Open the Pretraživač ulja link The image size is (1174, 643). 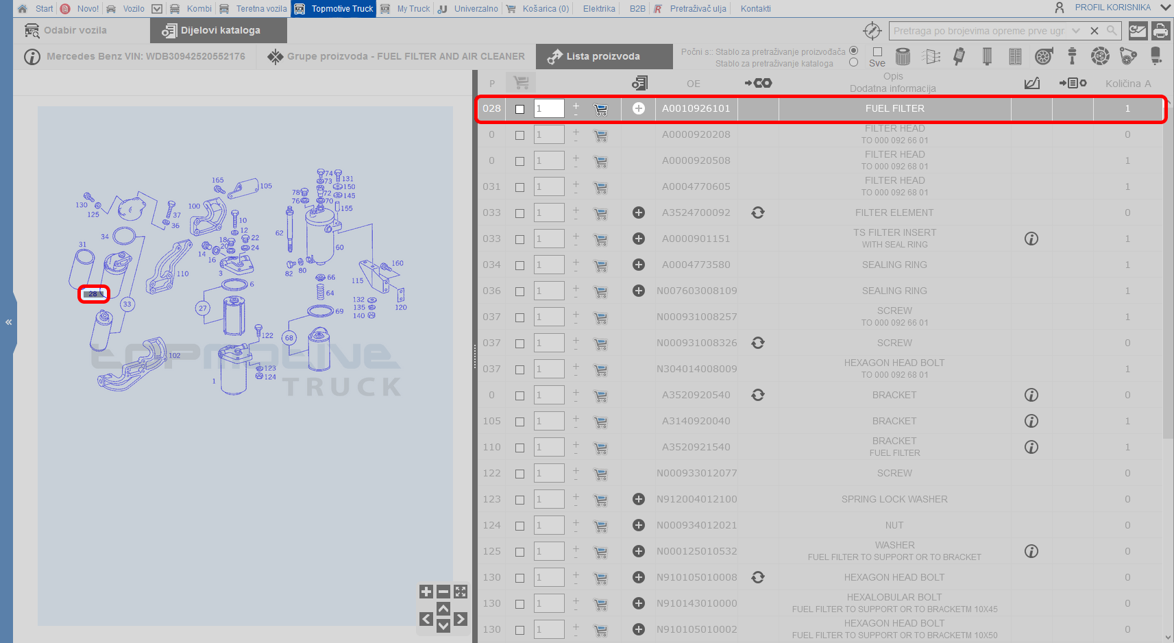(x=698, y=9)
